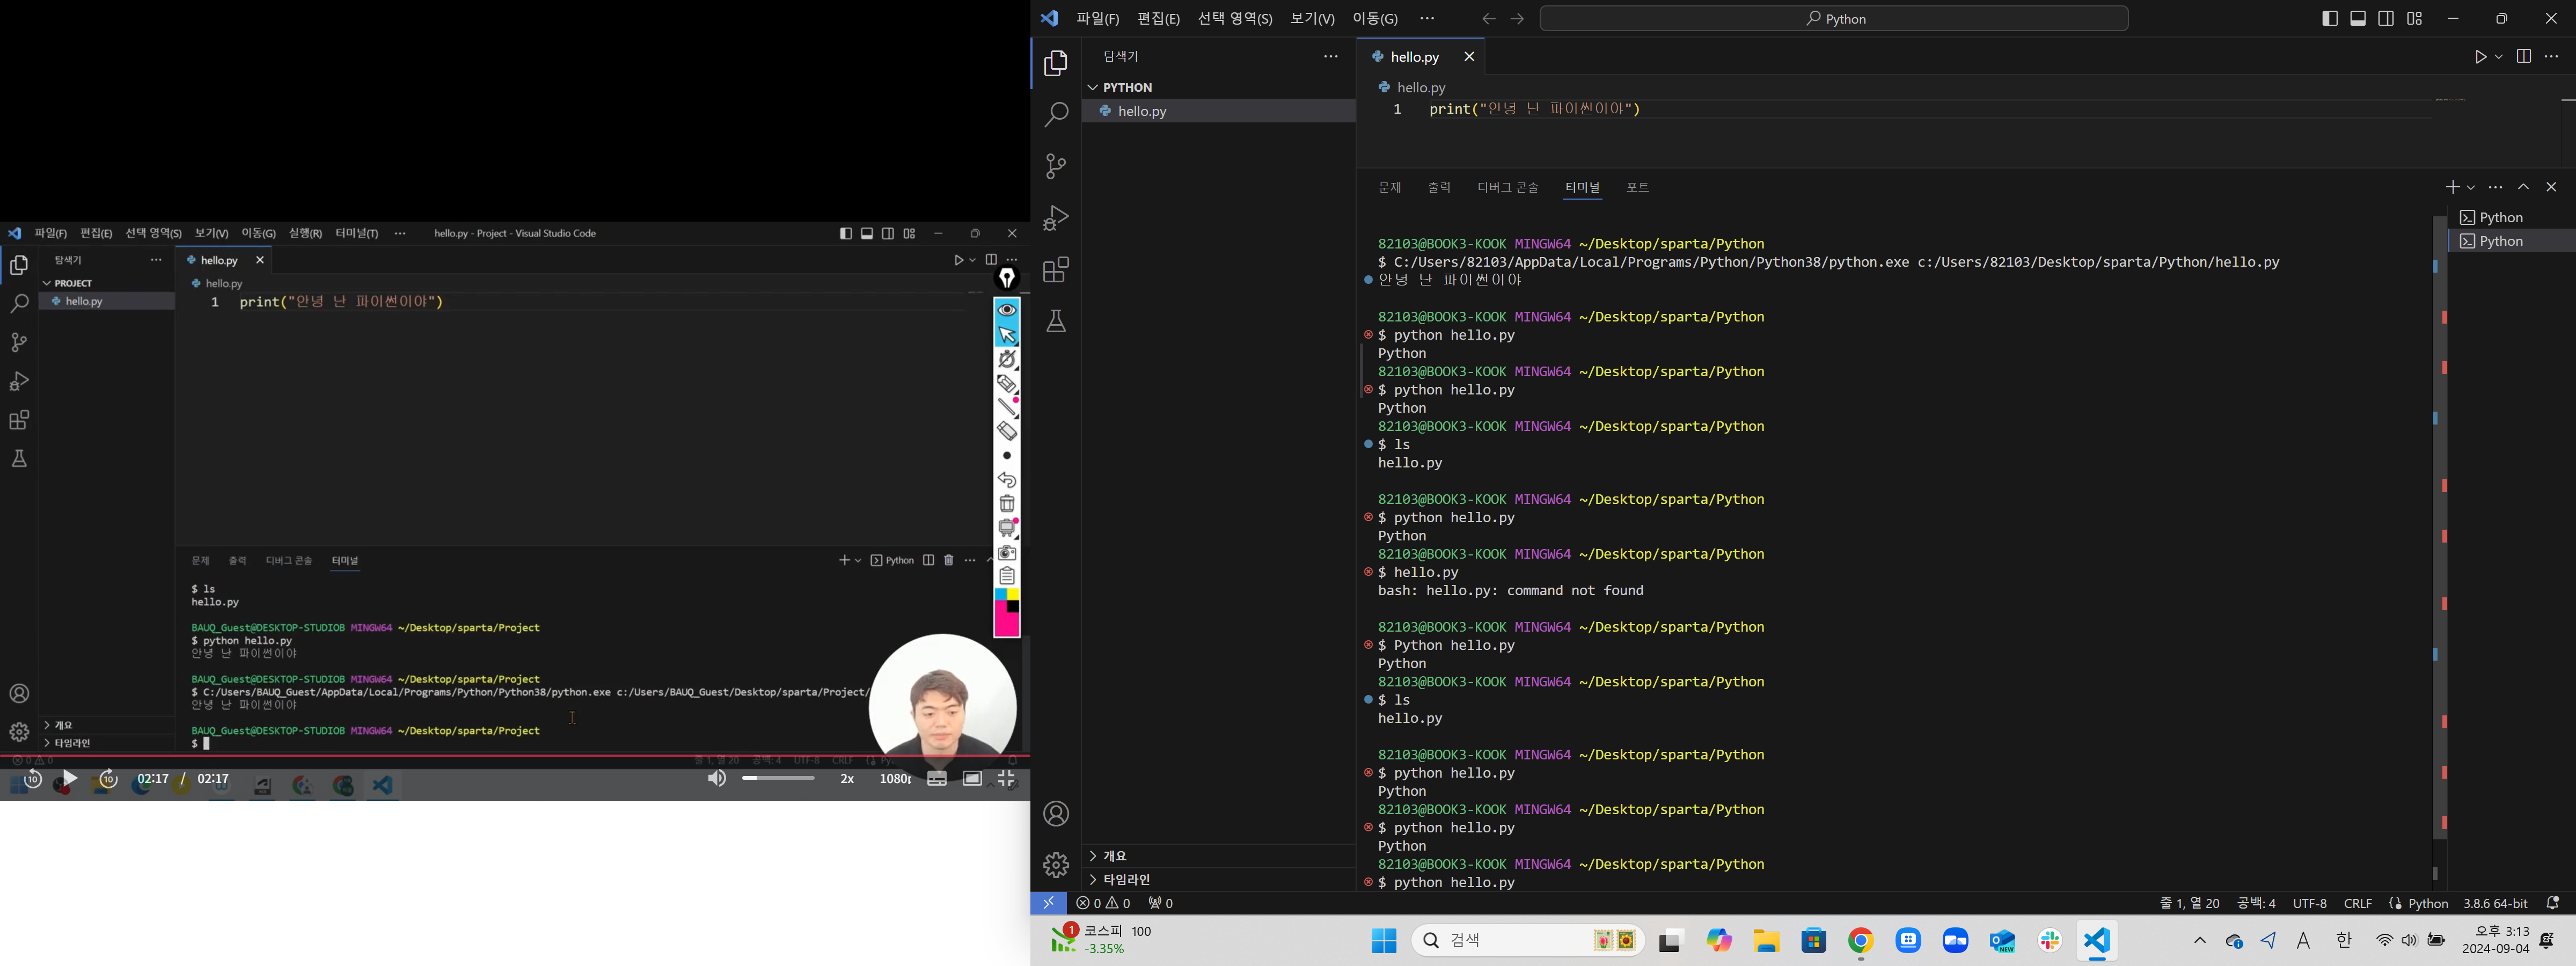Open the new terminal launch profile dropdown
This screenshot has height=966, width=2576.
click(x=2471, y=187)
